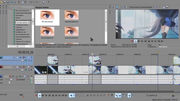The height and width of the screenshot is (101, 180).
Task: Insert a region from the bottom toolbar
Action: click(112, 95)
